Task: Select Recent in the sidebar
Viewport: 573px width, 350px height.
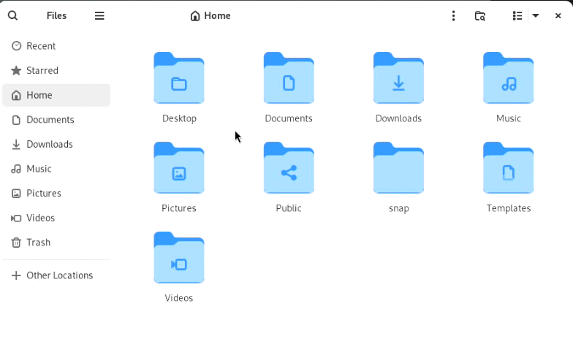Action: point(41,46)
